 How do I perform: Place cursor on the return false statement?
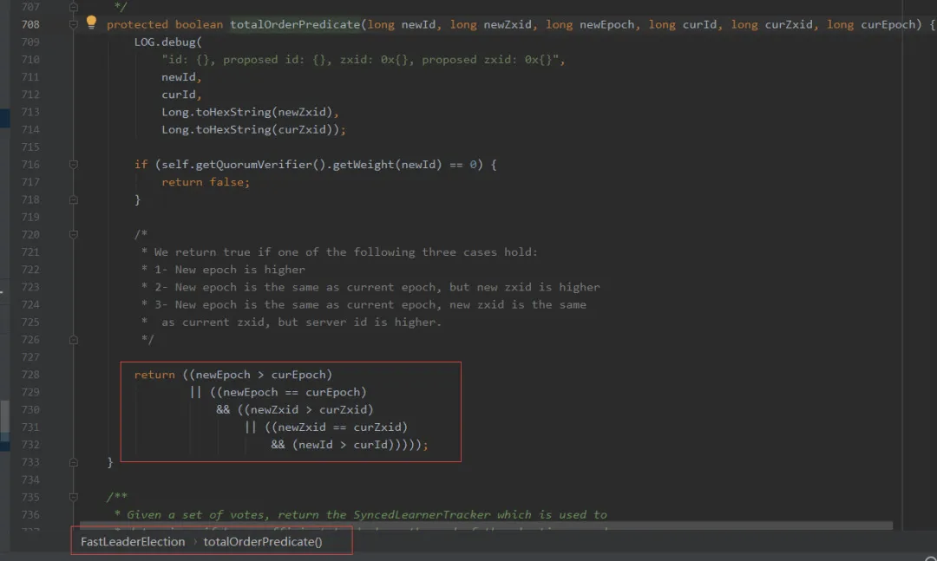coord(206,182)
